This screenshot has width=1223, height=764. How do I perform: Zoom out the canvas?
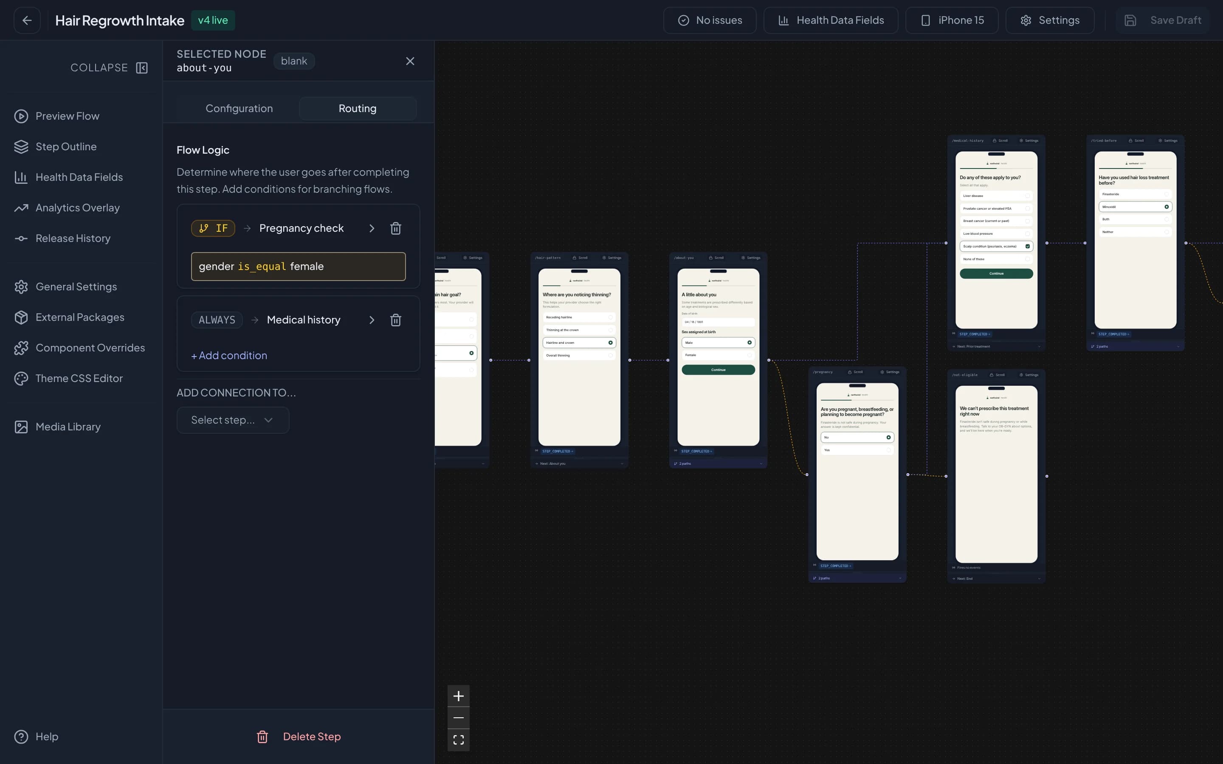pyautogui.click(x=458, y=718)
